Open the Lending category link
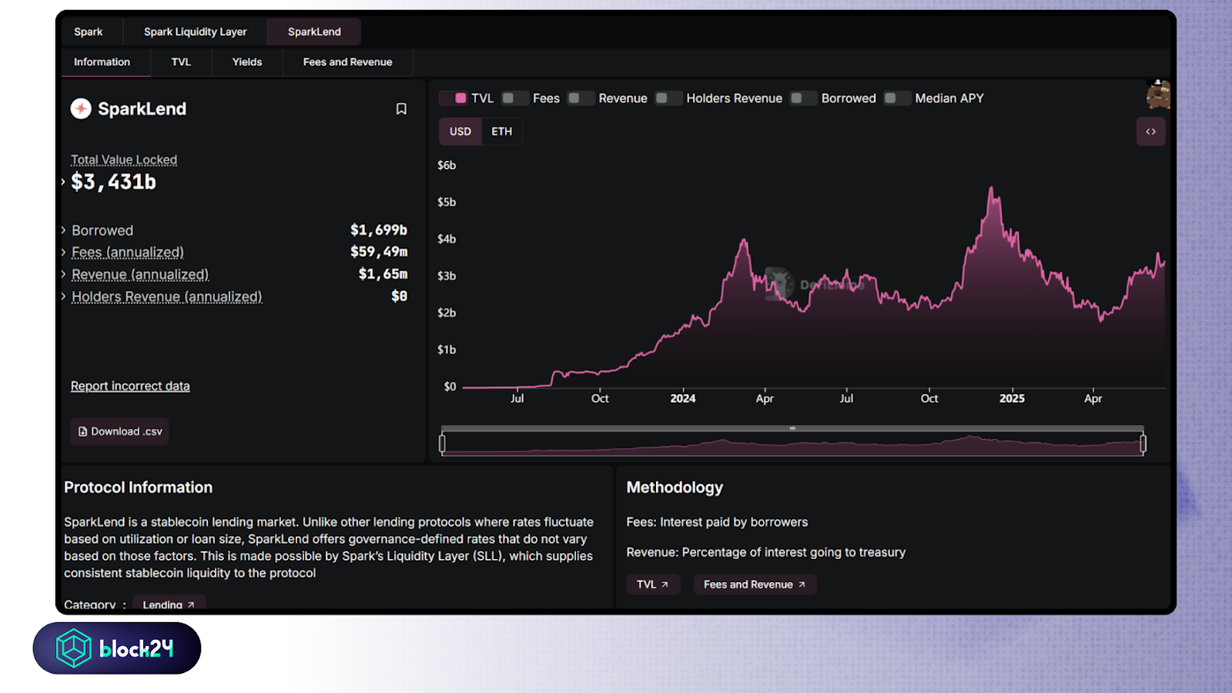The width and height of the screenshot is (1232, 693). pos(169,604)
